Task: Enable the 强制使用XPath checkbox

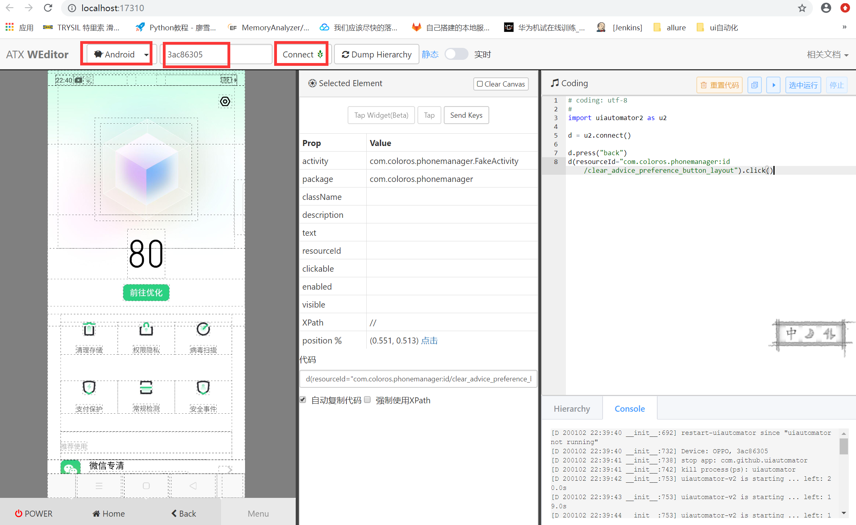Action: (368, 400)
